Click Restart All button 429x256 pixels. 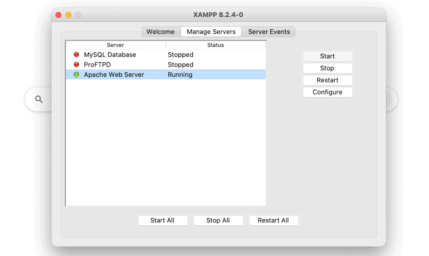273,220
